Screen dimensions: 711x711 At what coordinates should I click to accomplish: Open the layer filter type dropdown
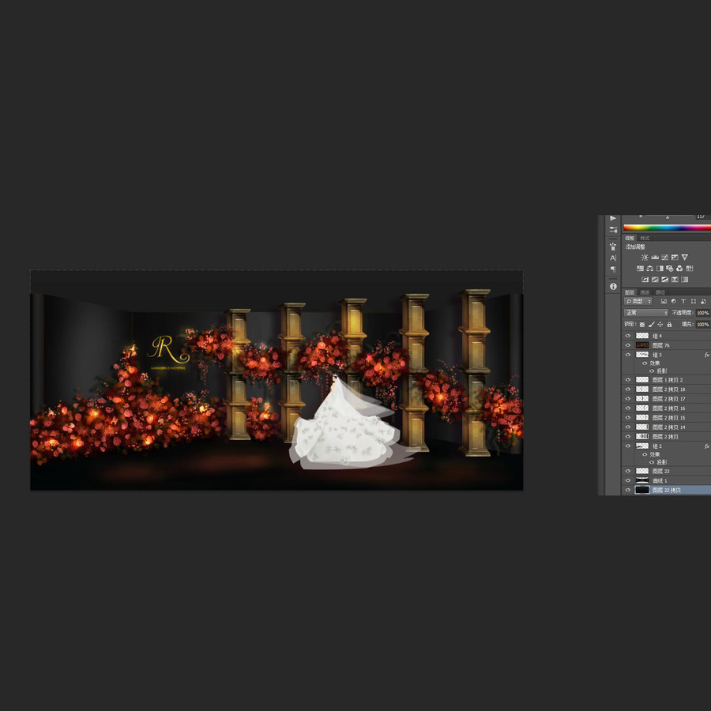[638, 301]
